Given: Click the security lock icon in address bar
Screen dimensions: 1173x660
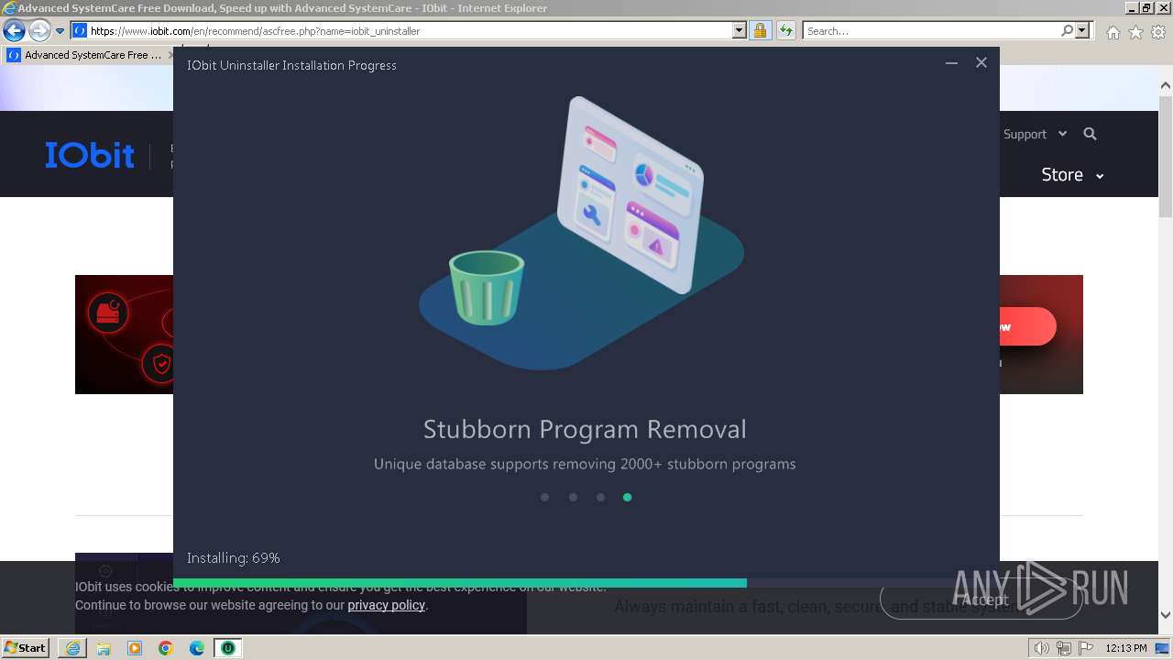Looking at the screenshot, I should [760, 31].
